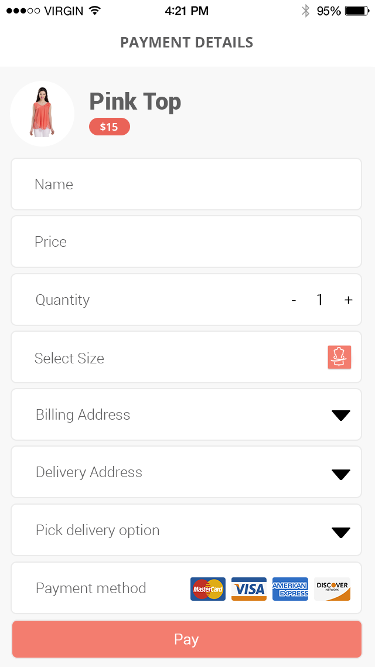Tap the Select Size field
Viewport: 375px width, 667px height.
(x=164, y=358)
